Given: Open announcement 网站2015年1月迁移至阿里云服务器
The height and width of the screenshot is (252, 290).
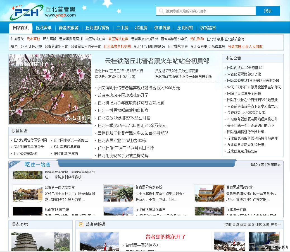Looking at the screenshot, I should [x=253, y=81].
